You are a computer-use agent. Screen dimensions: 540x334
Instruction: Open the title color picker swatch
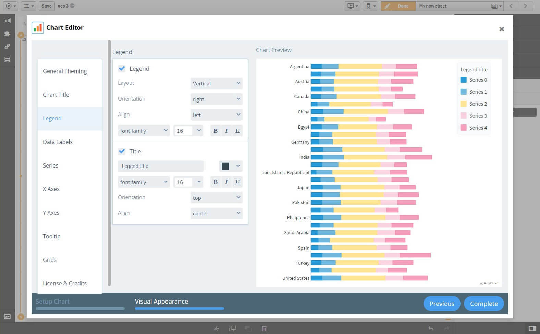tap(231, 166)
